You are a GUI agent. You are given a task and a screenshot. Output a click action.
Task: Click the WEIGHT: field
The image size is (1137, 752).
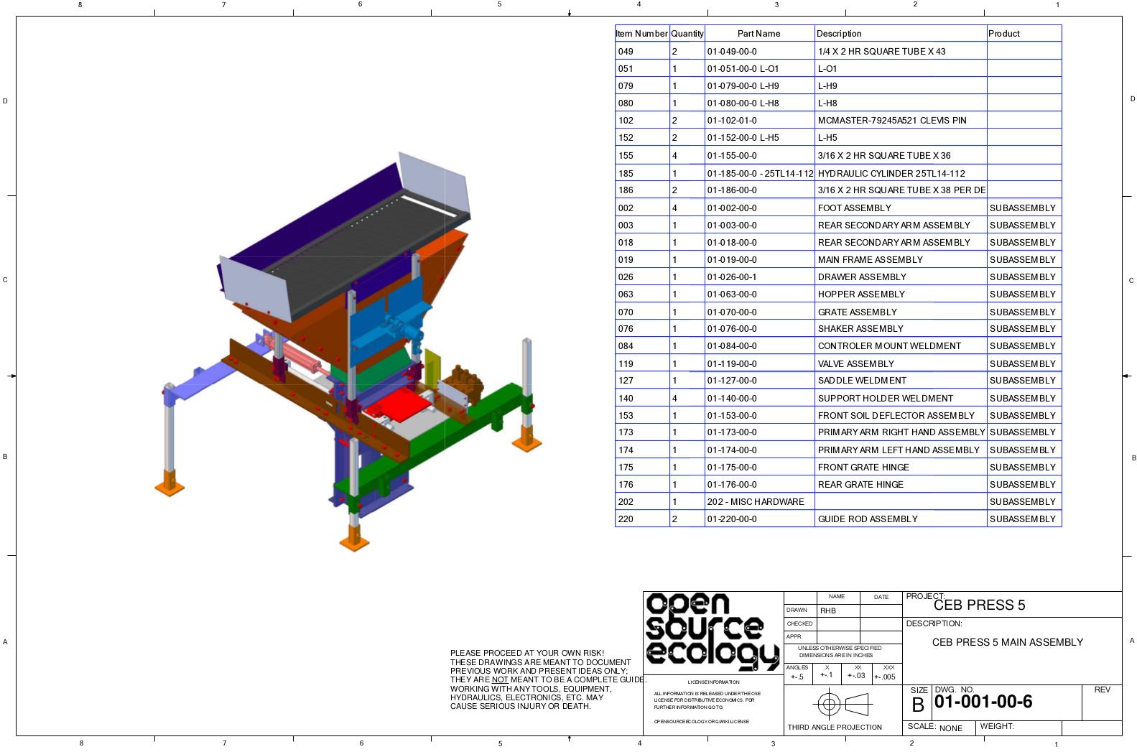pos(1019,728)
